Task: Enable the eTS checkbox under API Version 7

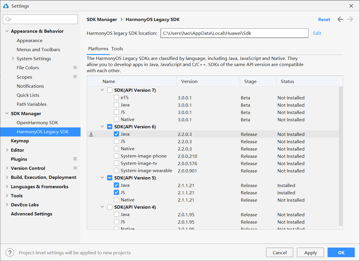Action: click(116, 98)
